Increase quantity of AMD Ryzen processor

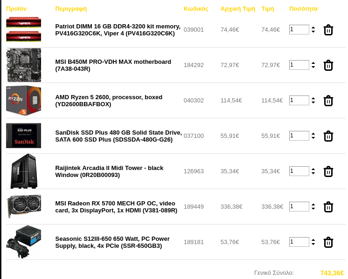click(x=313, y=98)
